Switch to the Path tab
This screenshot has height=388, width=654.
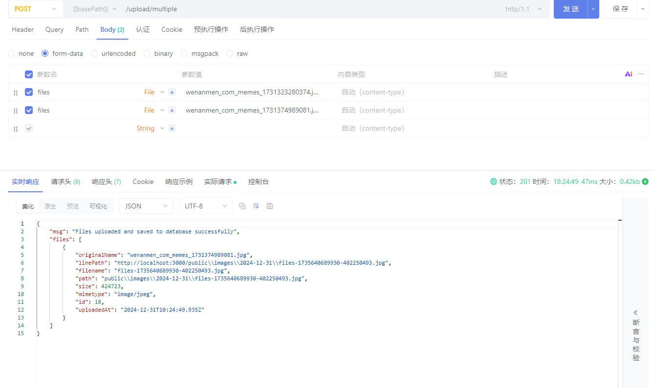click(x=82, y=29)
